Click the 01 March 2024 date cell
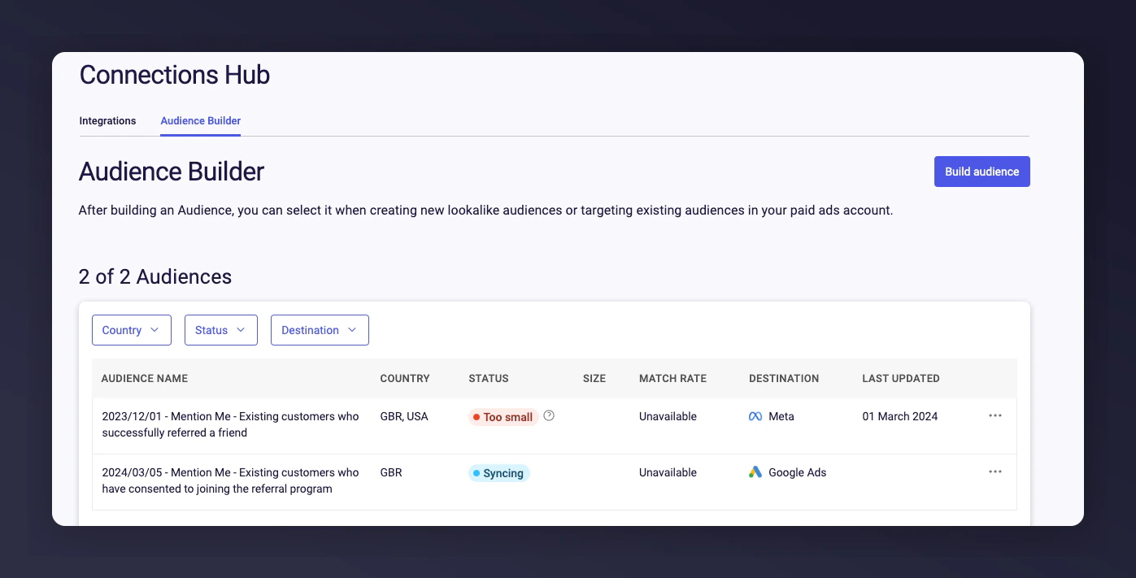This screenshot has height=578, width=1136. point(900,416)
